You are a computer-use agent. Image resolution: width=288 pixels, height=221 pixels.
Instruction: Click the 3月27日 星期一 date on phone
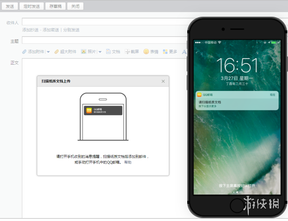coord(237,78)
